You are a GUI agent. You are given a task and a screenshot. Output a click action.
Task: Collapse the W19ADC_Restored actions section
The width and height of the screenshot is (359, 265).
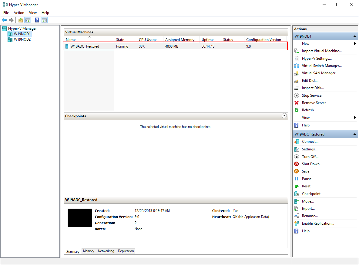tap(354, 134)
